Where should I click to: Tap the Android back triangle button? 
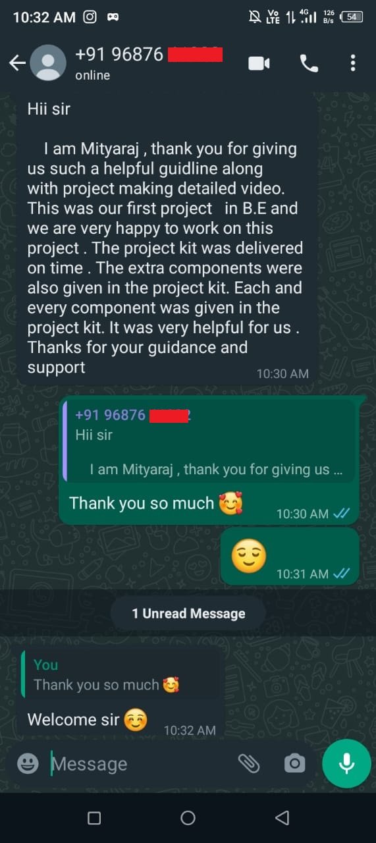tap(282, 818)
